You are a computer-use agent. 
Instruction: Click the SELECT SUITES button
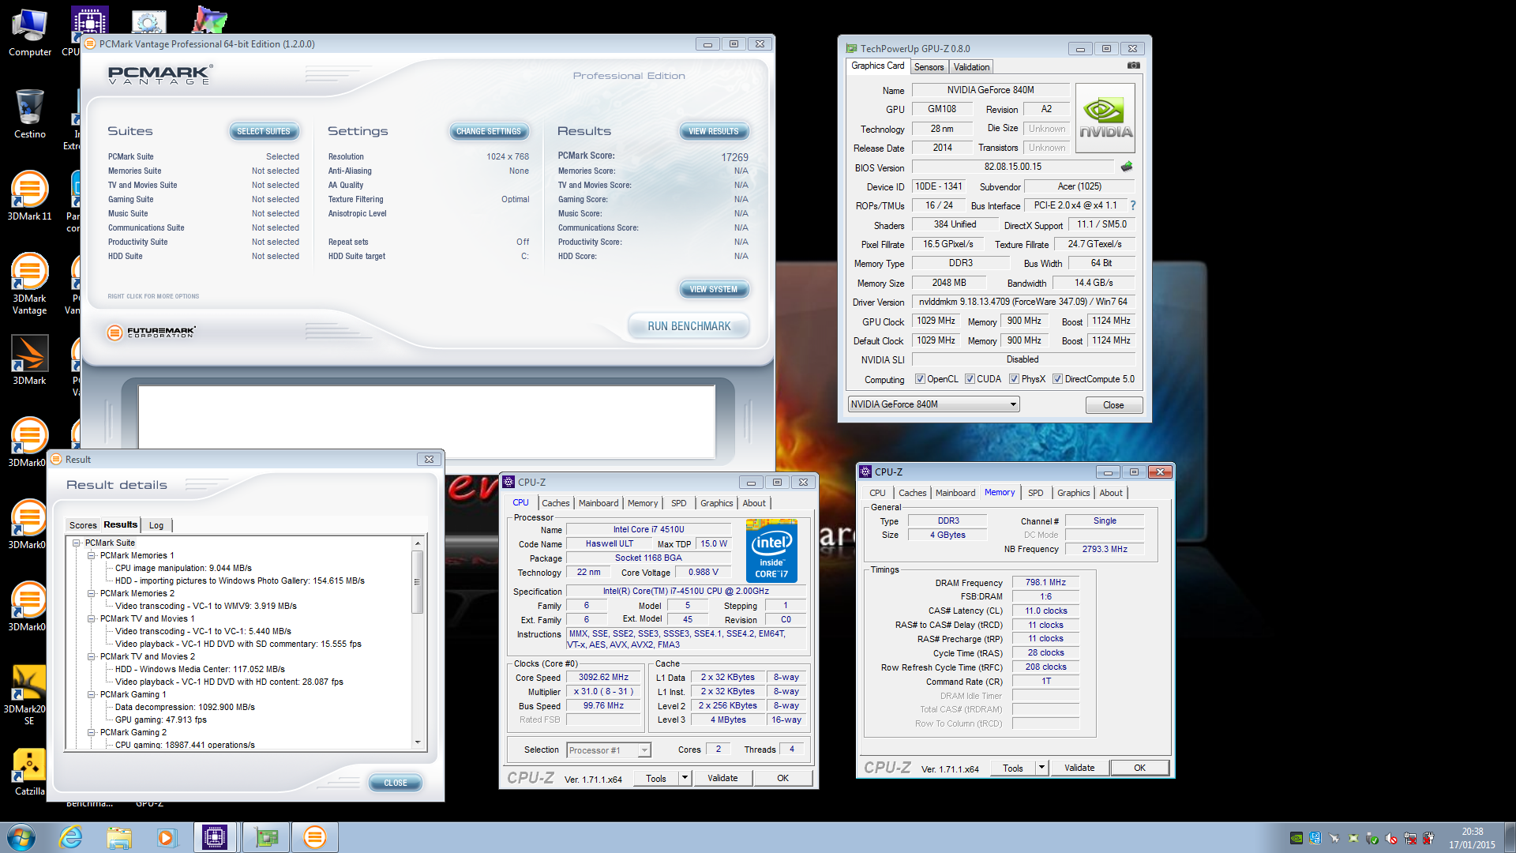click(264, 131)
